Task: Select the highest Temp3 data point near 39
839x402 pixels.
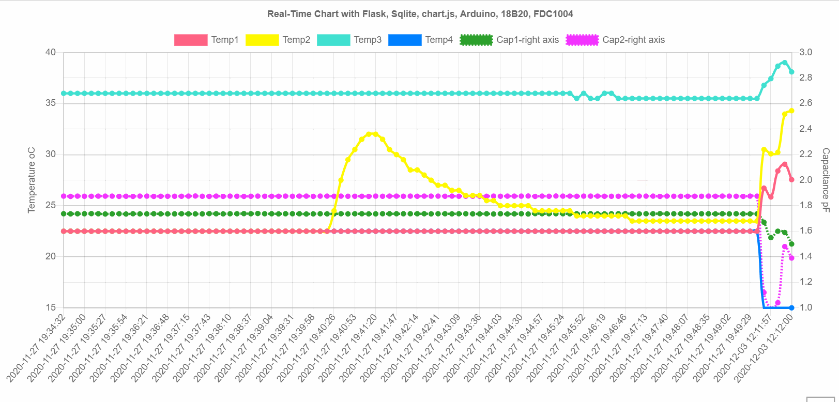Action: [785, 63]
